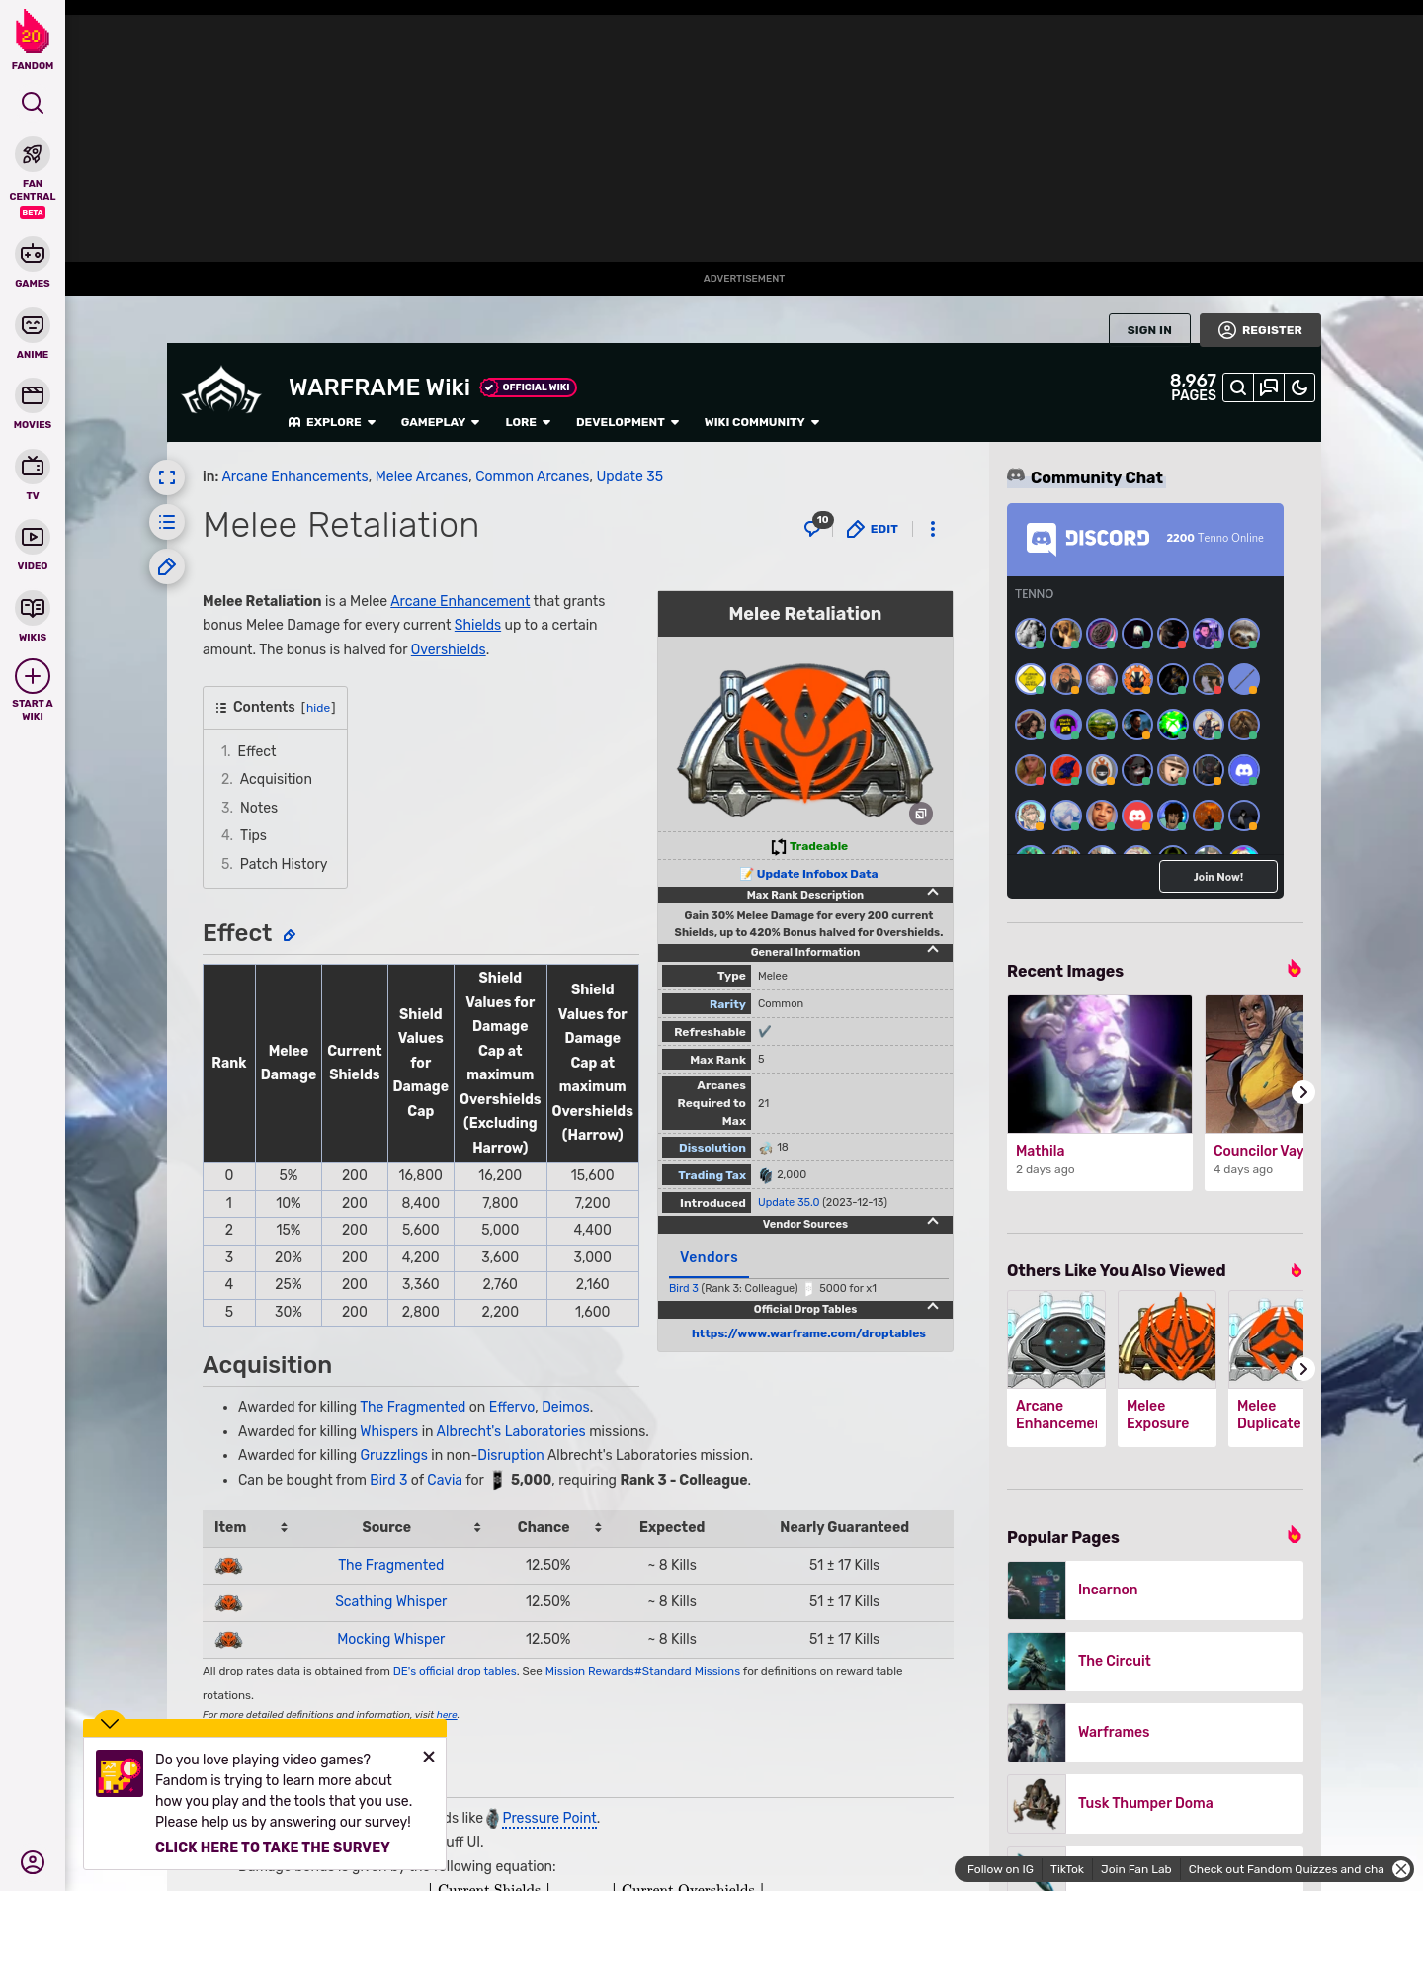The image size is (1423, 1977).
Task: Open the Movies sidebar icon
Action: click(33, 395)
